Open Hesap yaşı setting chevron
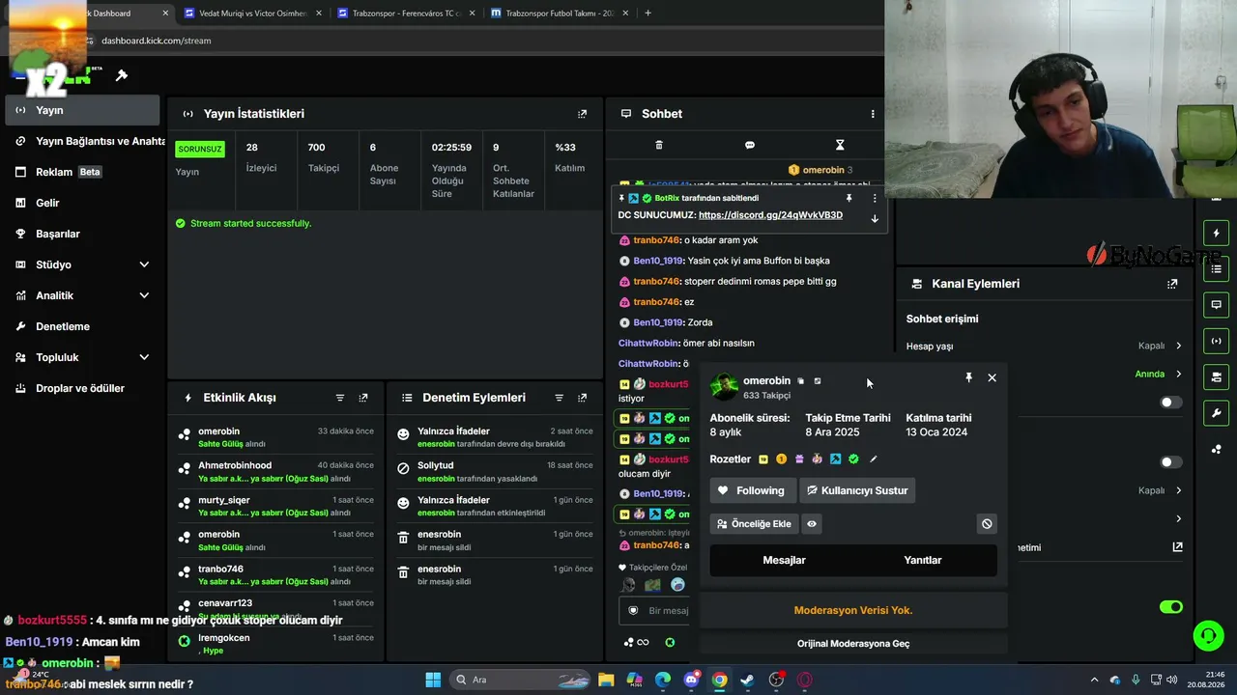This screenshot has width=1237, height=695. 1178,346
